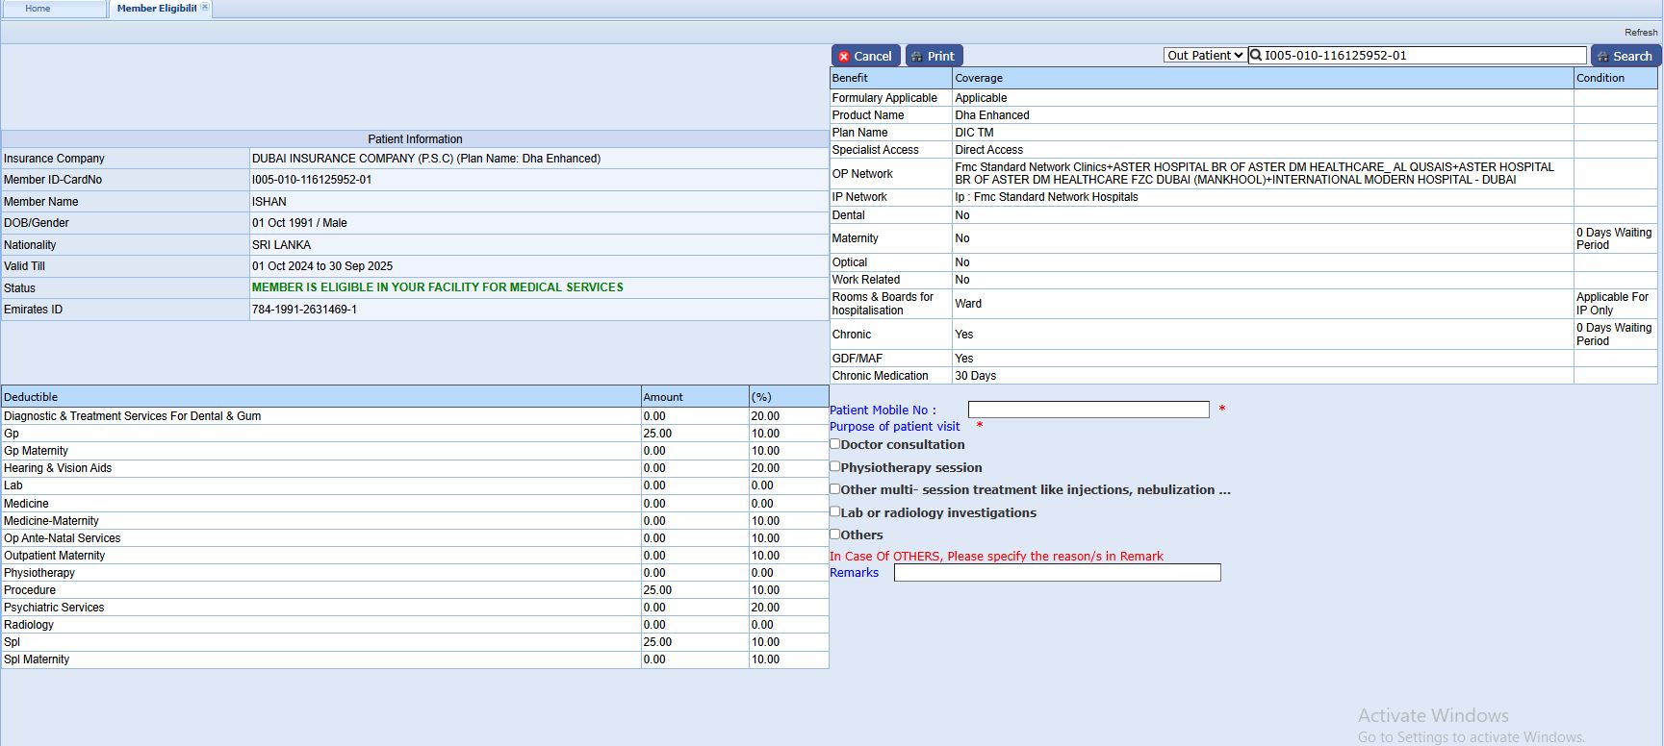The height and width of the screenshot is (746, 1664).
Task: Click the printer icon on the Print button
Action: click(x=916, y=57)
